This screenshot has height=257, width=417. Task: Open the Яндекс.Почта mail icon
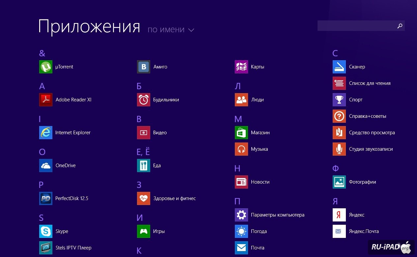point(339,231)
